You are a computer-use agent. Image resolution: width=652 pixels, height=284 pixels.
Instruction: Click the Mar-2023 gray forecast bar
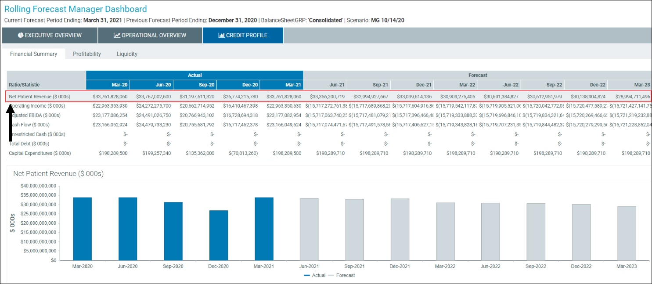point(627,233)
